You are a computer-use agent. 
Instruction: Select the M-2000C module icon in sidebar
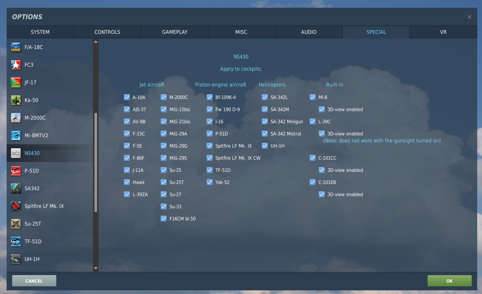coord(16,118)
